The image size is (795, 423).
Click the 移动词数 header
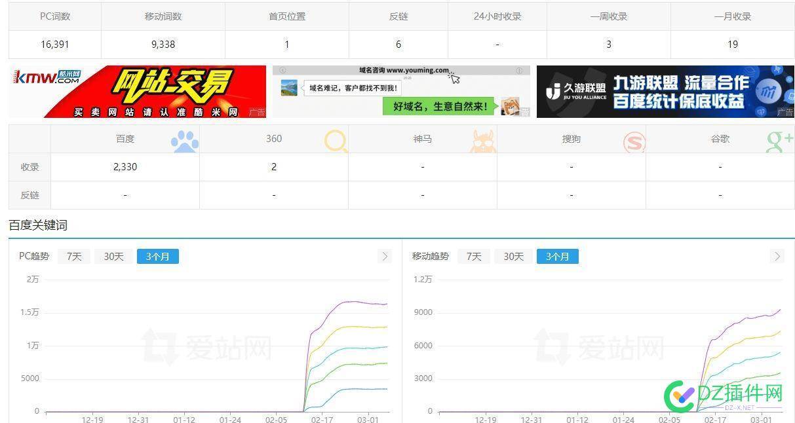[163, 16]
